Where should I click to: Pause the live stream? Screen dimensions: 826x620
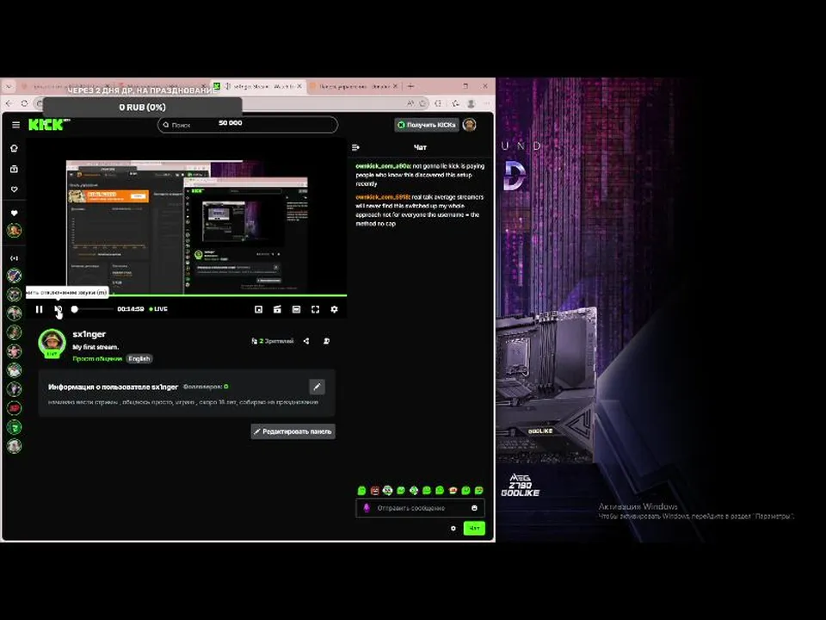pyautogui.click(x=39, y=309)
